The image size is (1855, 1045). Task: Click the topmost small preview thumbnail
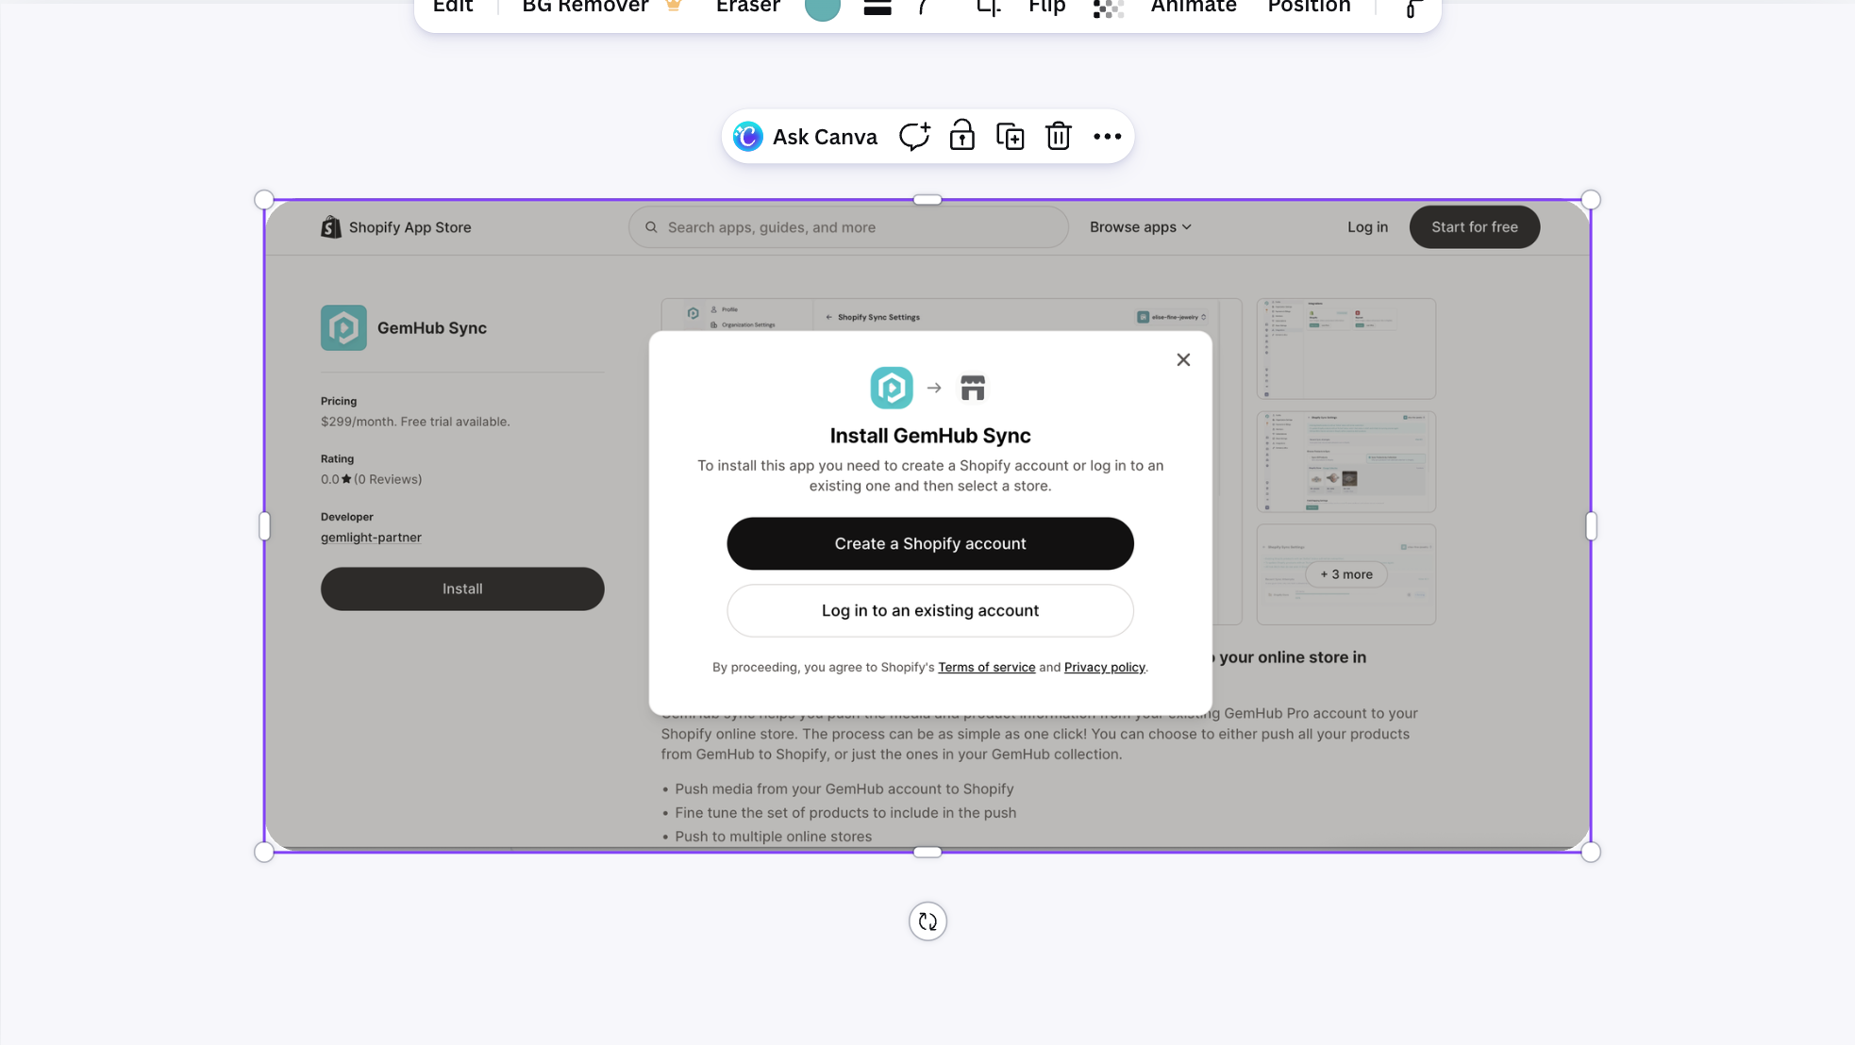[1346, 349]
